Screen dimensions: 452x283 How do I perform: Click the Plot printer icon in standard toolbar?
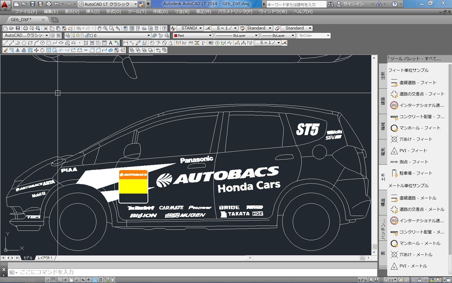point(25,28)
